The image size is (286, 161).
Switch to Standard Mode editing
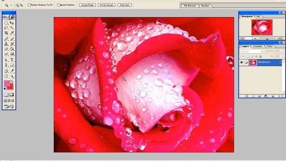6,95
